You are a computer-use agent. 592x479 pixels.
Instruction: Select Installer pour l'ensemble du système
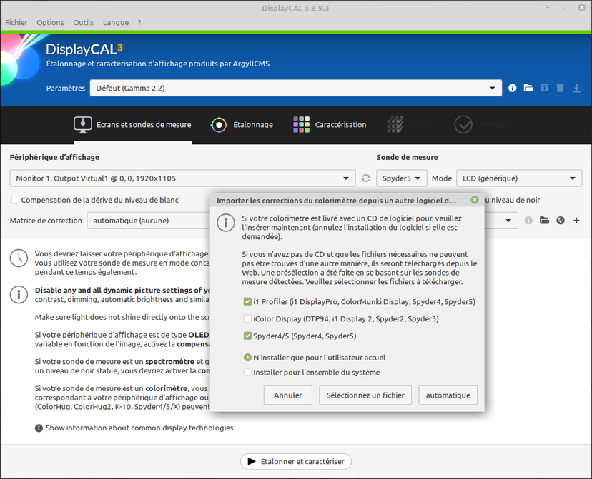[247, 372]
